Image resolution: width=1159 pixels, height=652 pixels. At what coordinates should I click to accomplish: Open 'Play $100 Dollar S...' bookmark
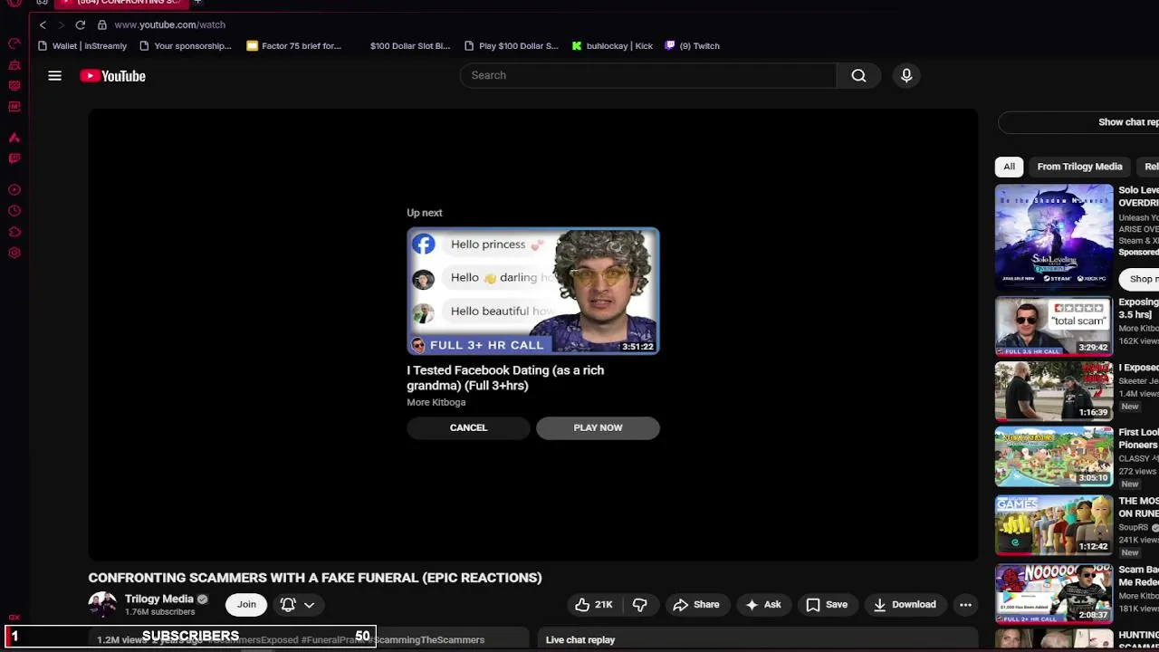click(511, 45)
